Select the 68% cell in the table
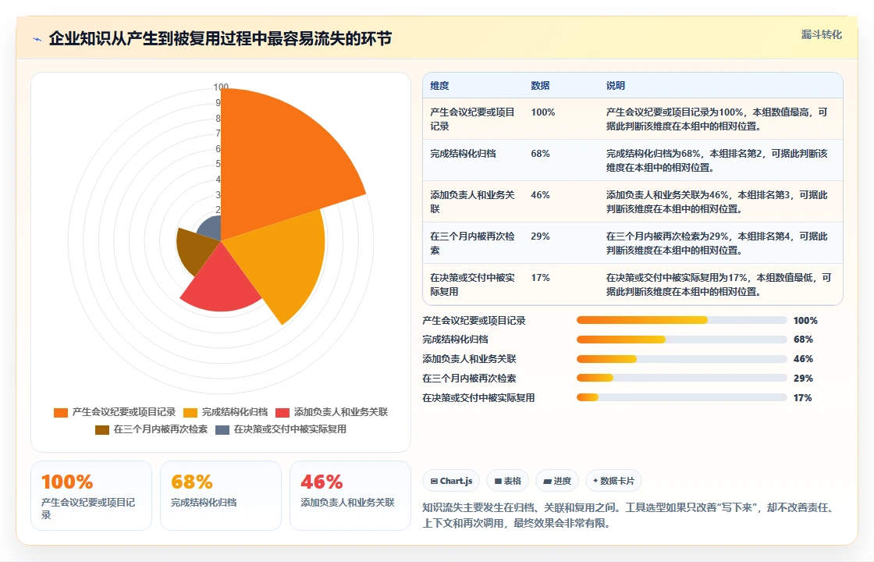 pyautogui.click(x=540, y=153)
